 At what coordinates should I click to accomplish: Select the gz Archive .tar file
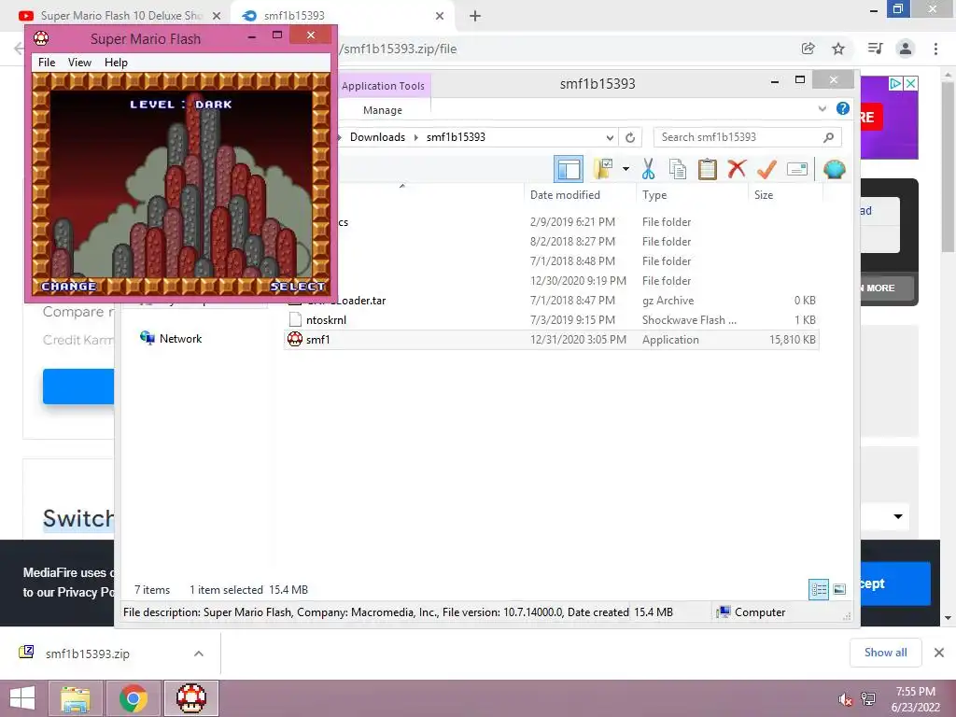(x=551, y=301)
